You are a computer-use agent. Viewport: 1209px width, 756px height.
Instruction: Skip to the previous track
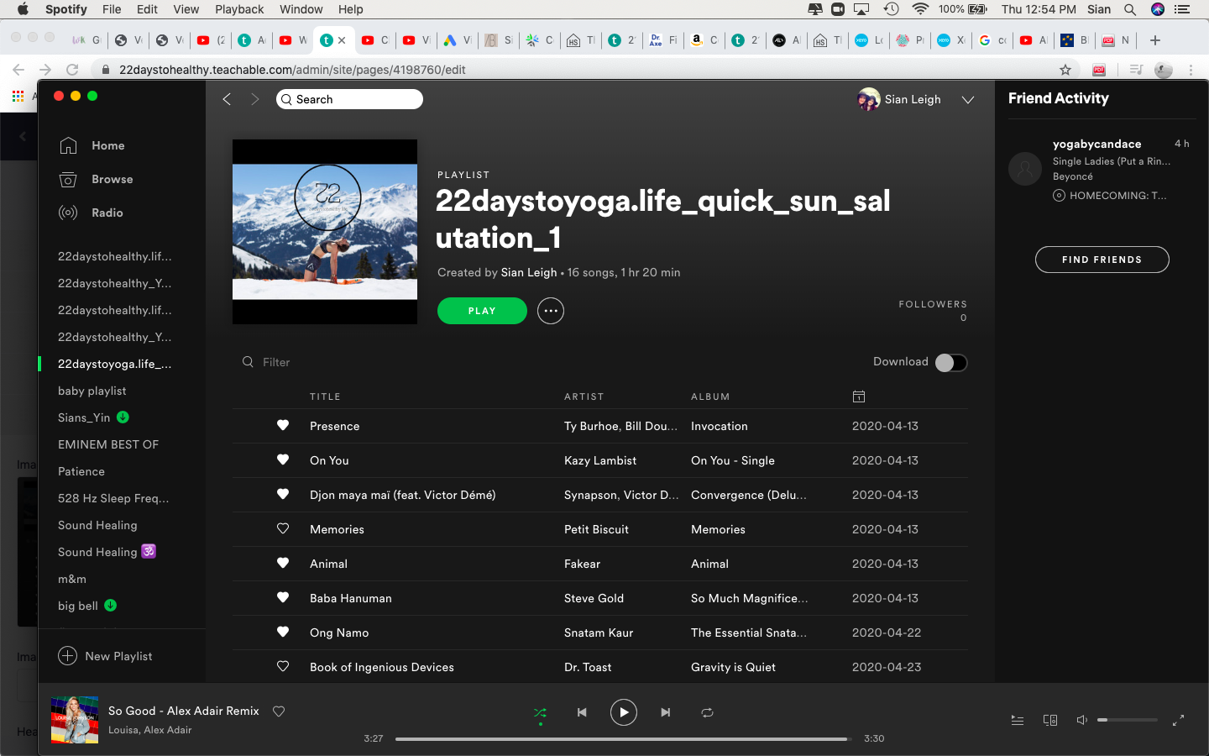tap(582, 712)
